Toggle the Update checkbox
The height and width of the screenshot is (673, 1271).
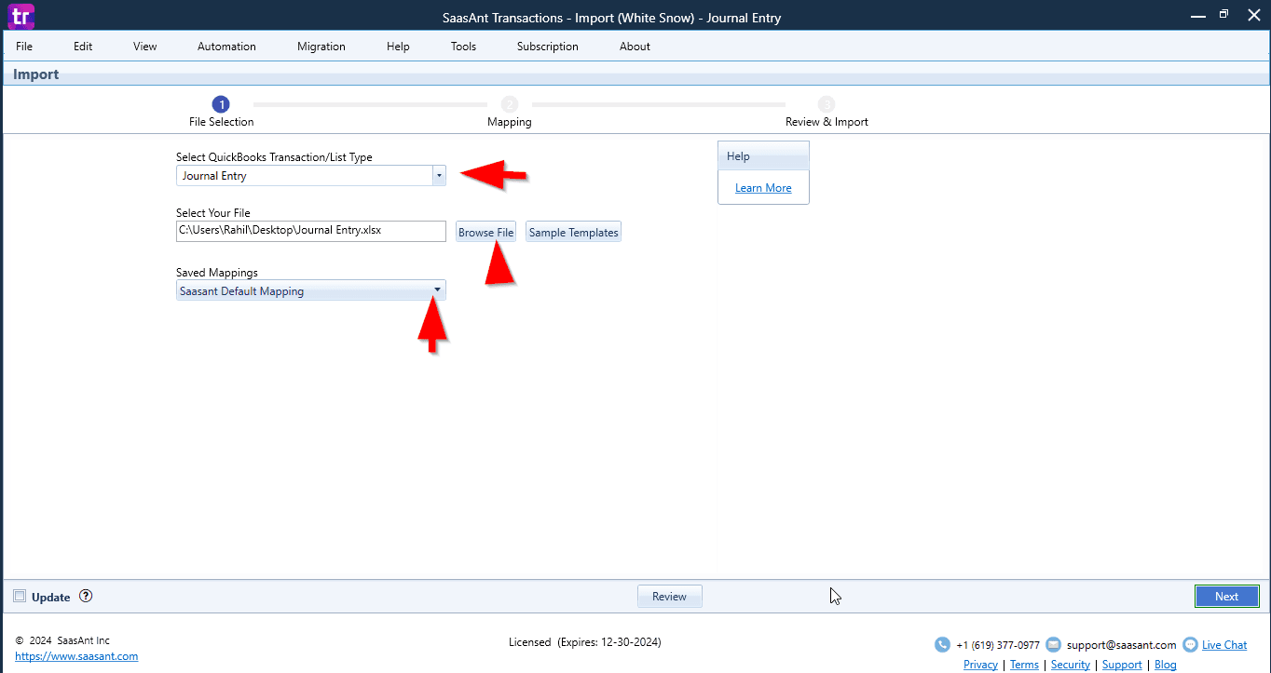point(20,596)
